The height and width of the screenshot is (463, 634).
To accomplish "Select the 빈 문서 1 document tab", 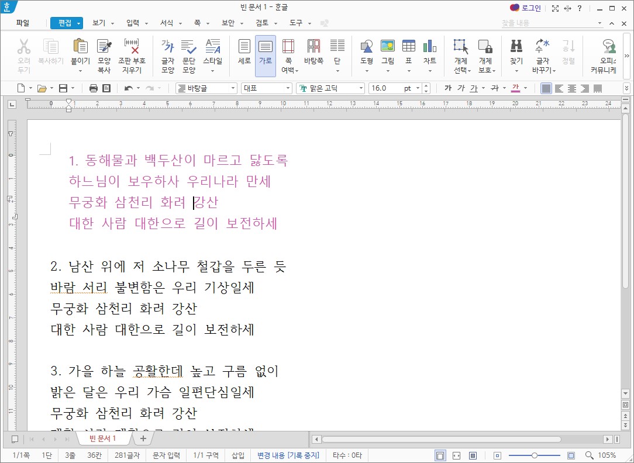I will click(103, 438).
